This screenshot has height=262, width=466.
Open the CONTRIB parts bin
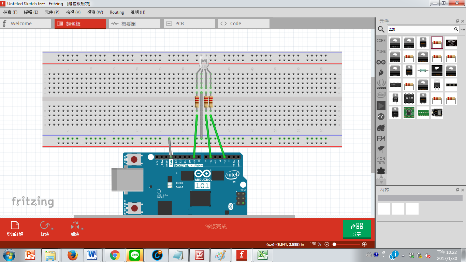coord(381,161)
